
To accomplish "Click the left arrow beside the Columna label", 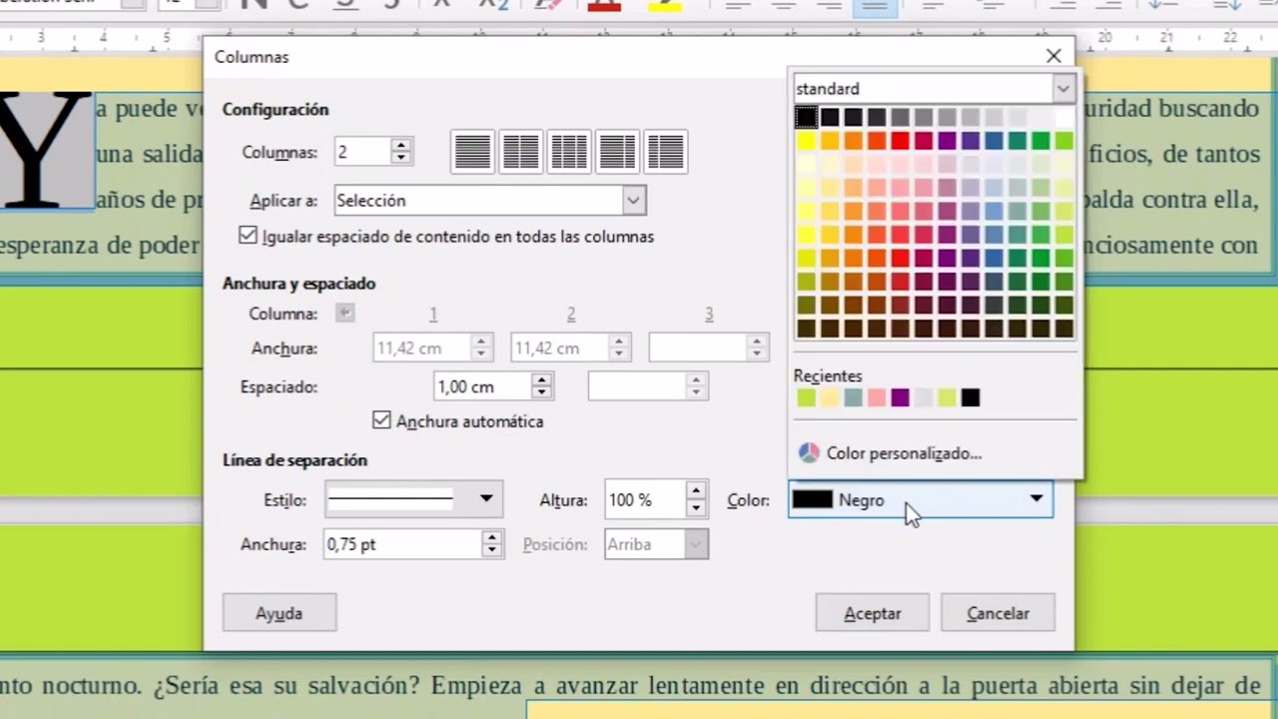I will 345,314.
